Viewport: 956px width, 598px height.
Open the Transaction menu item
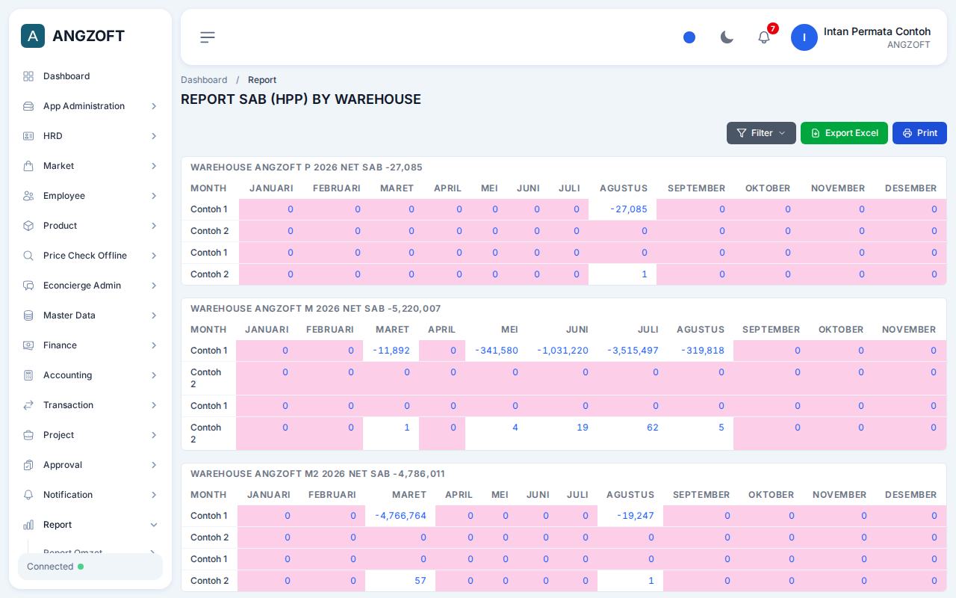tap(90, 405)
